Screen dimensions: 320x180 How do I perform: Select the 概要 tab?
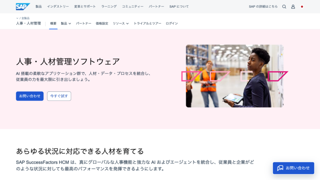53,24
